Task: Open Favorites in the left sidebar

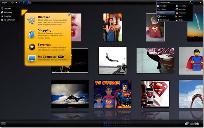Action: coord(7,16)
